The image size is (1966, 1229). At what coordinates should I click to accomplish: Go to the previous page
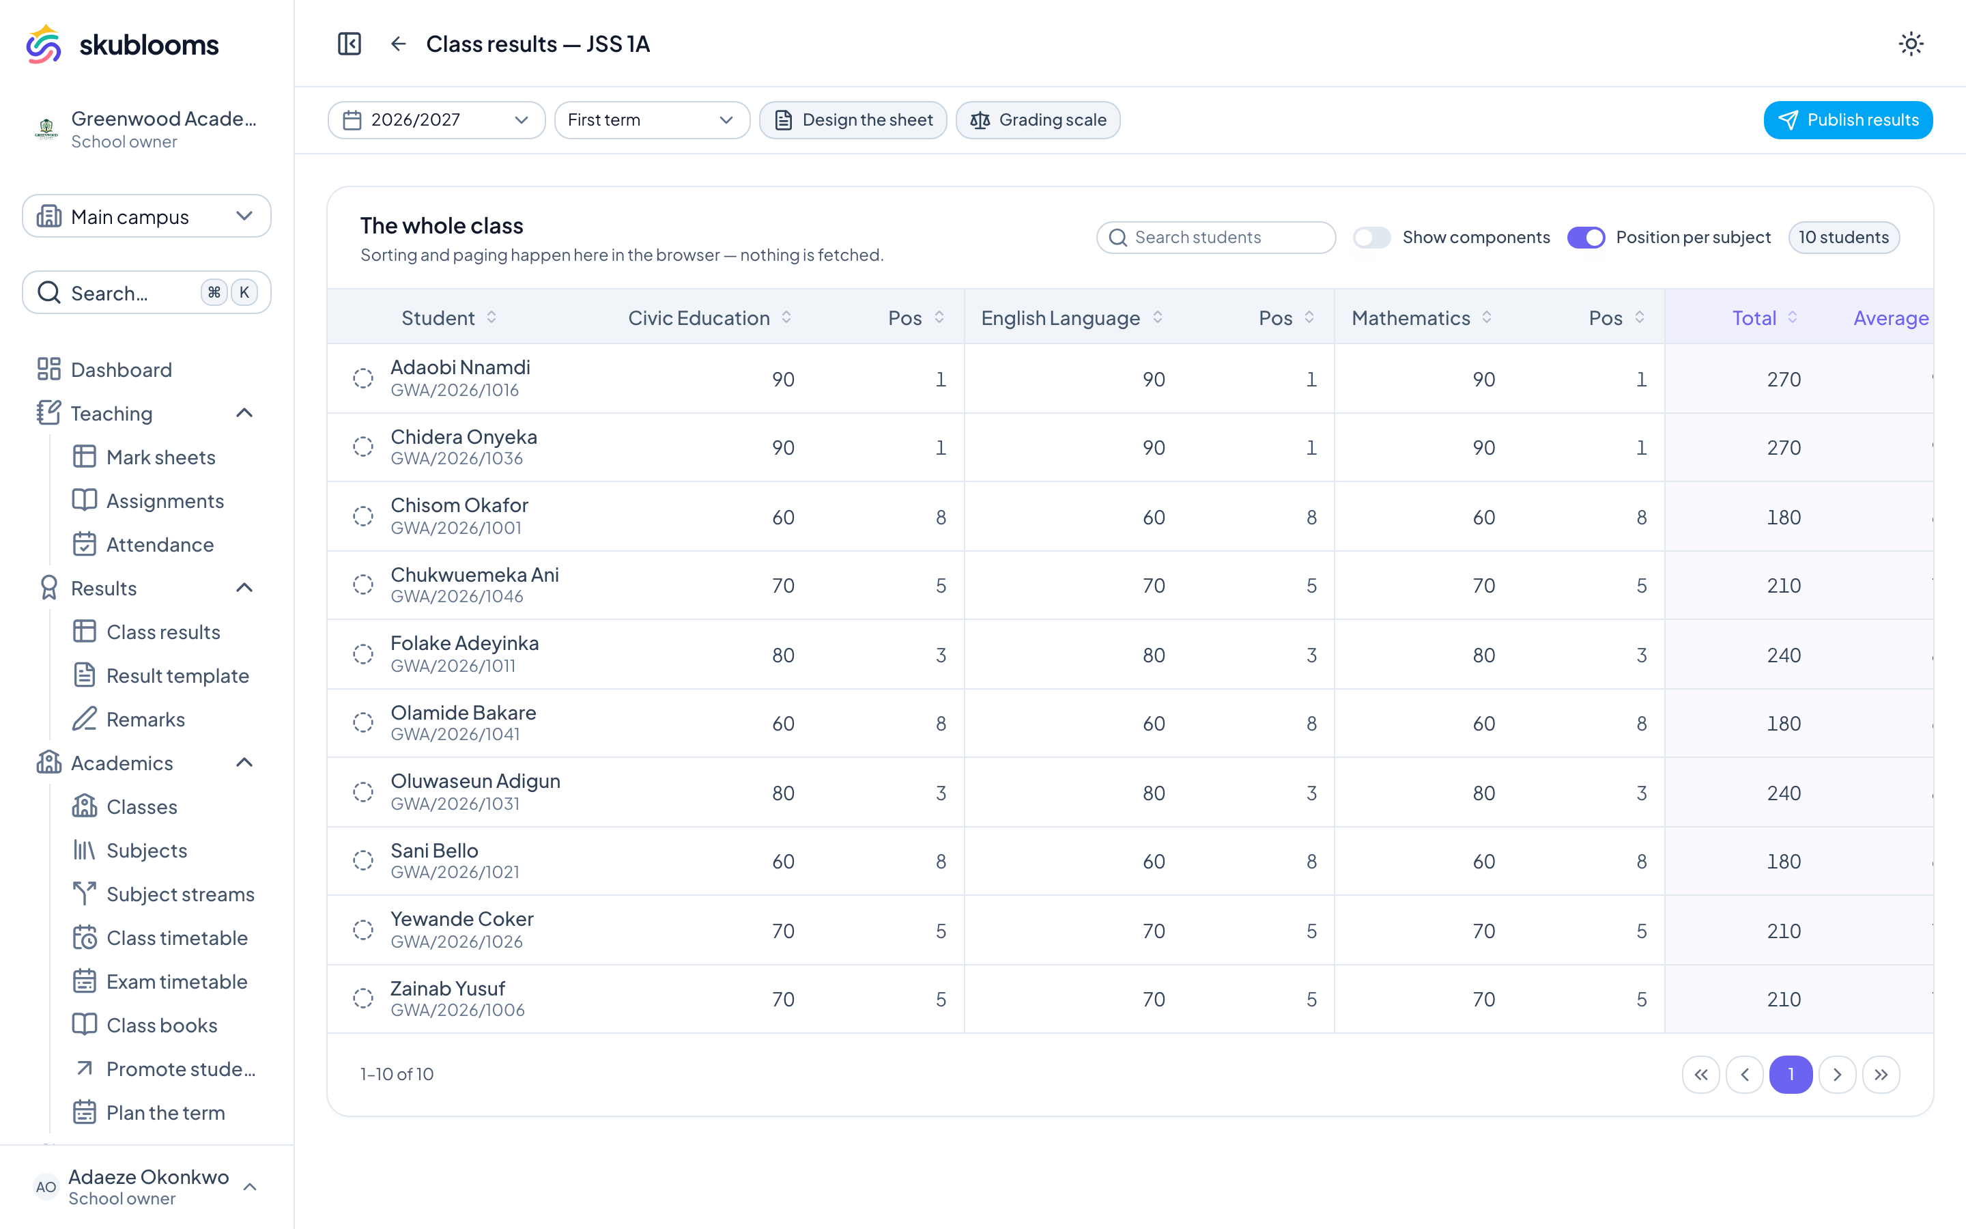[1744, 1075]
